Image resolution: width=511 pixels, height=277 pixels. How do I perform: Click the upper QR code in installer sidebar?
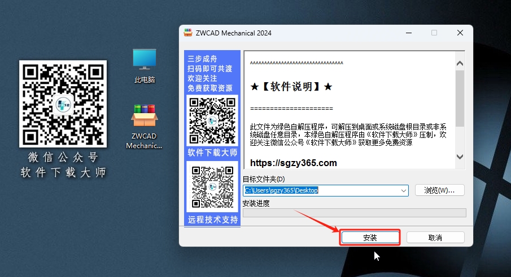[212, 120]
